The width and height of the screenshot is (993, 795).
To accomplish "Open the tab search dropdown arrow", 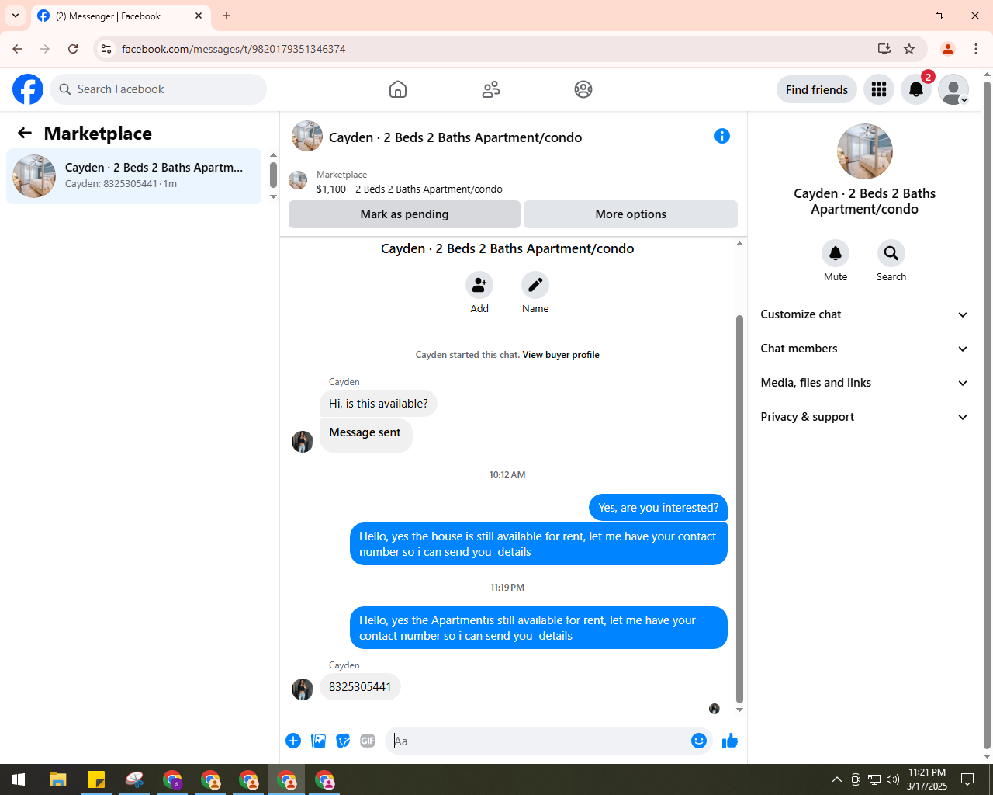I will point(16,16).
